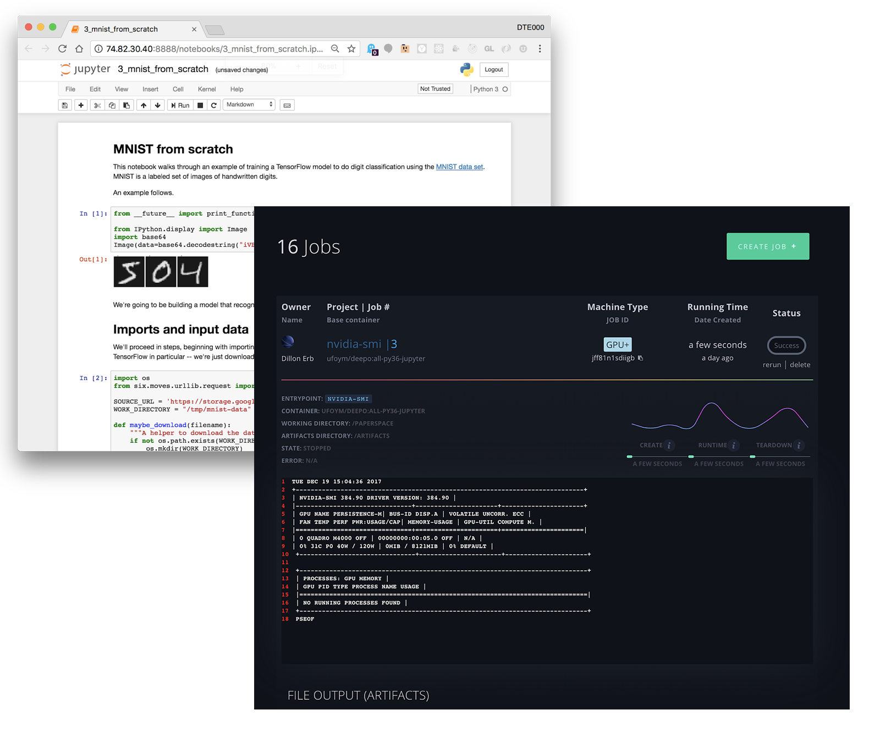Open the Jupyter Help menu
The height and width of the screenshot is (737, 880).
237,89
